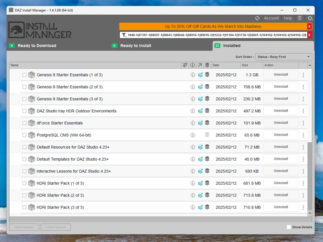Click the database column header icon
The height and width of the screenshot is (242, 323).
207,65
